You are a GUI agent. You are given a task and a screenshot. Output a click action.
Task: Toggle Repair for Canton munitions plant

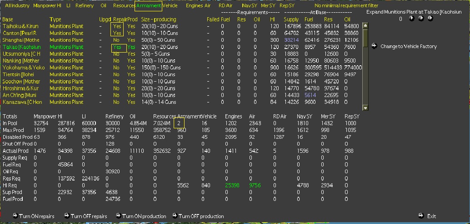point(117,33)
